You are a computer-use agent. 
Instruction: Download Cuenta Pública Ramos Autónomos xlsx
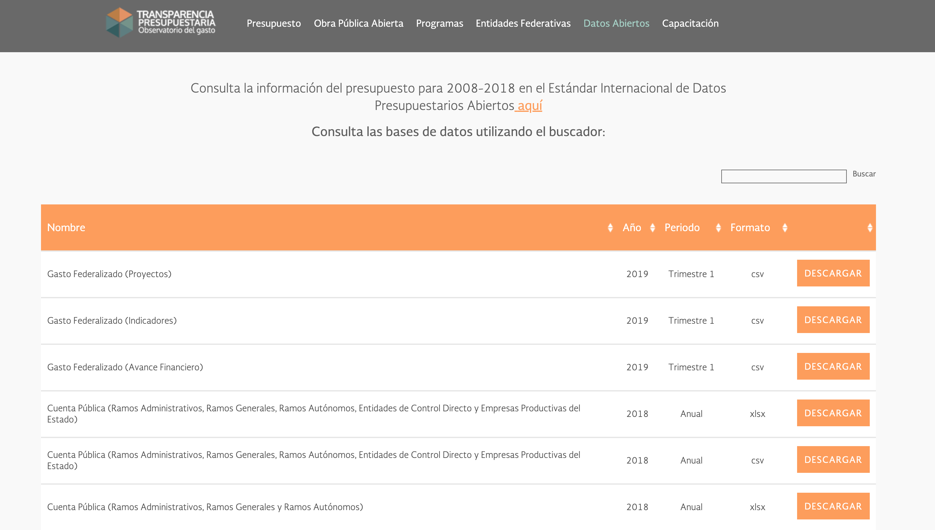[x=833, y=506]
